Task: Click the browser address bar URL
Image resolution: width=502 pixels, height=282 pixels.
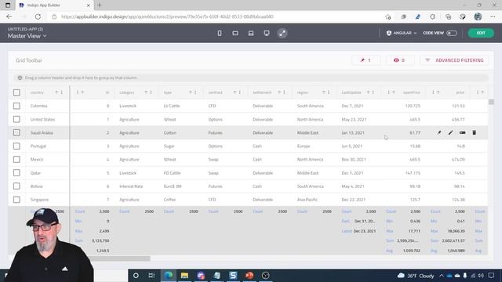Action: pyautogui.click(x=167, y=16)
